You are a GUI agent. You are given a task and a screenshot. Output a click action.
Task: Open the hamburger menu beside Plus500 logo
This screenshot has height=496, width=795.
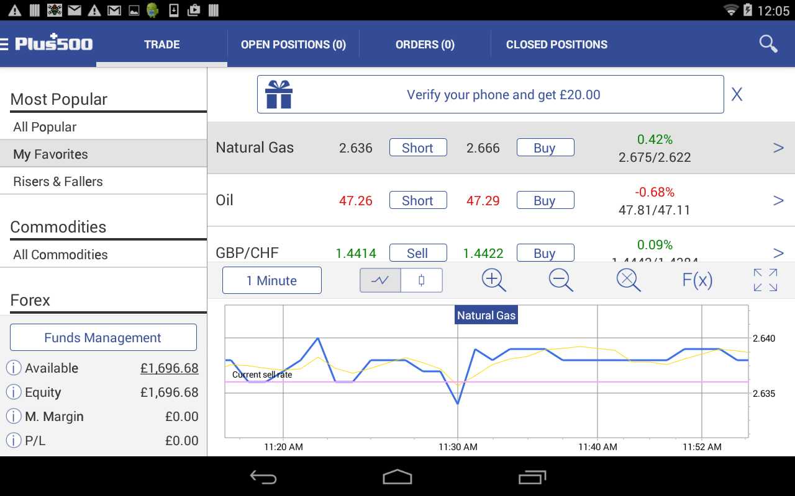4,44
